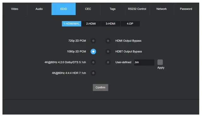The image size is (202, 117).
Task: Select the User-defined EDID radio button
Action: coord(108,62)
